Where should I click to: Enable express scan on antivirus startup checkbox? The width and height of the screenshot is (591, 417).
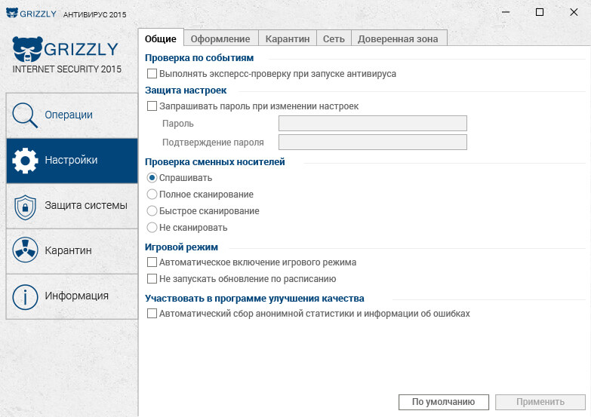(x=152, y=73)
